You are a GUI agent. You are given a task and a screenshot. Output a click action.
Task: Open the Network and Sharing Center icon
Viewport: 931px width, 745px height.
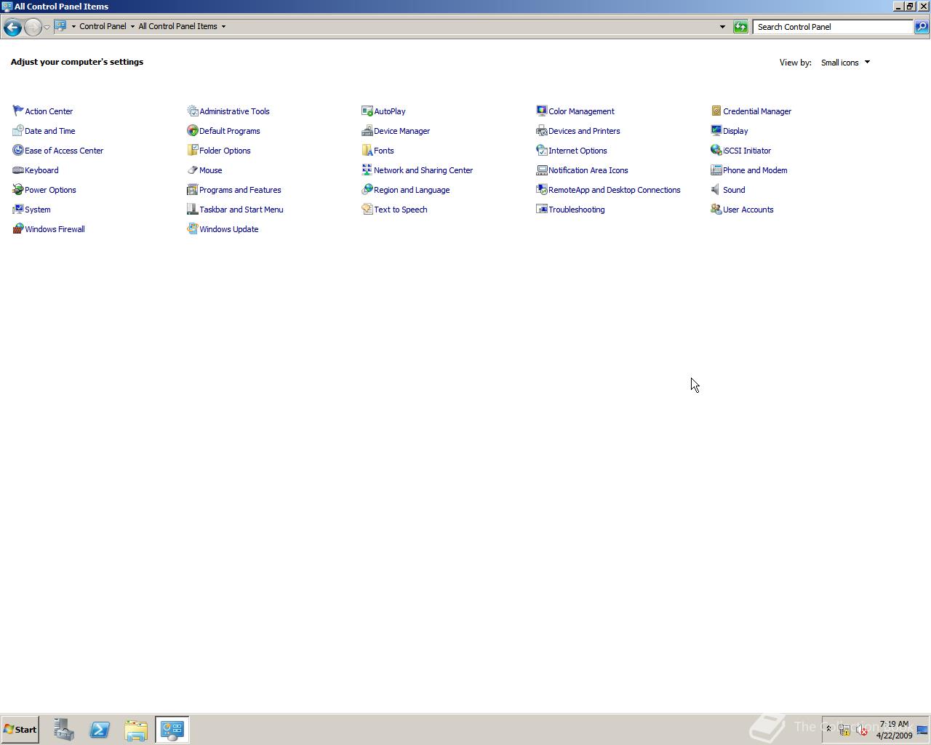[367, 170]
